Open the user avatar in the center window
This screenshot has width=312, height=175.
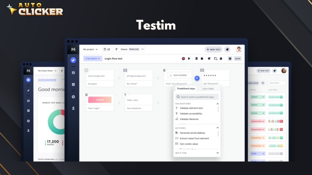click(239, 49)
